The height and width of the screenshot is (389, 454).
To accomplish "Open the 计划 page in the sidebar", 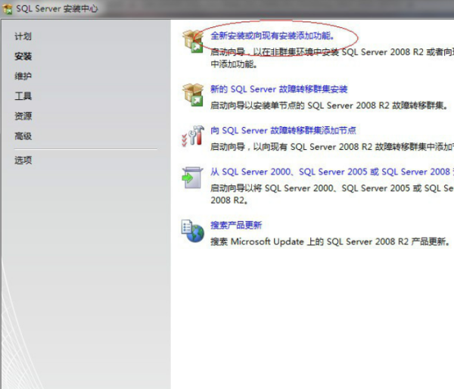I will coord(23,36).
